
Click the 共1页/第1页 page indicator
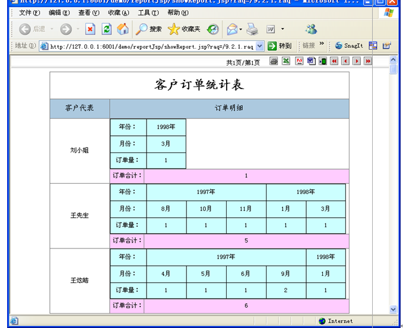tap(243, 62)
